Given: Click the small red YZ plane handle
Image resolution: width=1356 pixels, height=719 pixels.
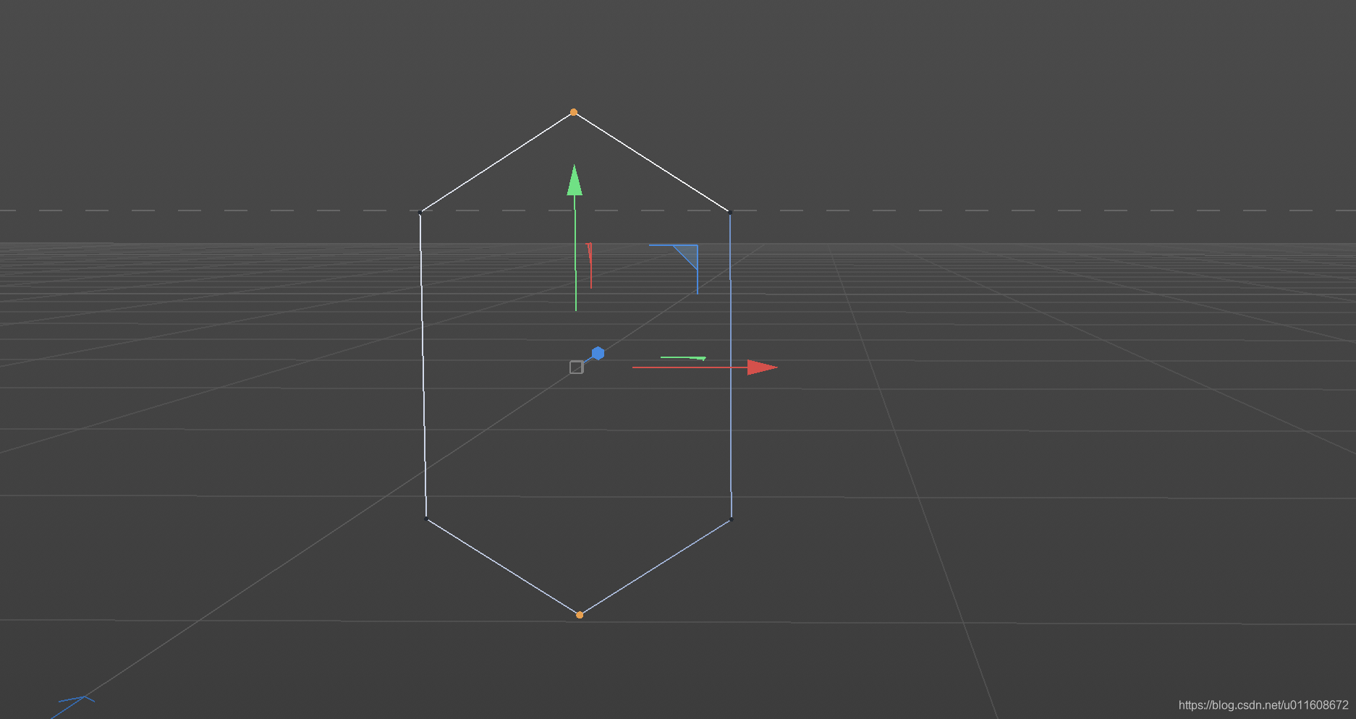Looking at the screenshot, I should click(x=589, y=265).
